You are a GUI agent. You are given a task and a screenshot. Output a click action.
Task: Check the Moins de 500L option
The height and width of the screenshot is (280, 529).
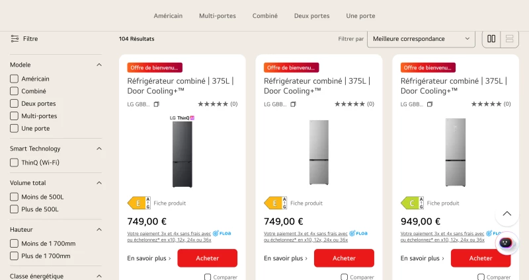(x=14, y=197)
